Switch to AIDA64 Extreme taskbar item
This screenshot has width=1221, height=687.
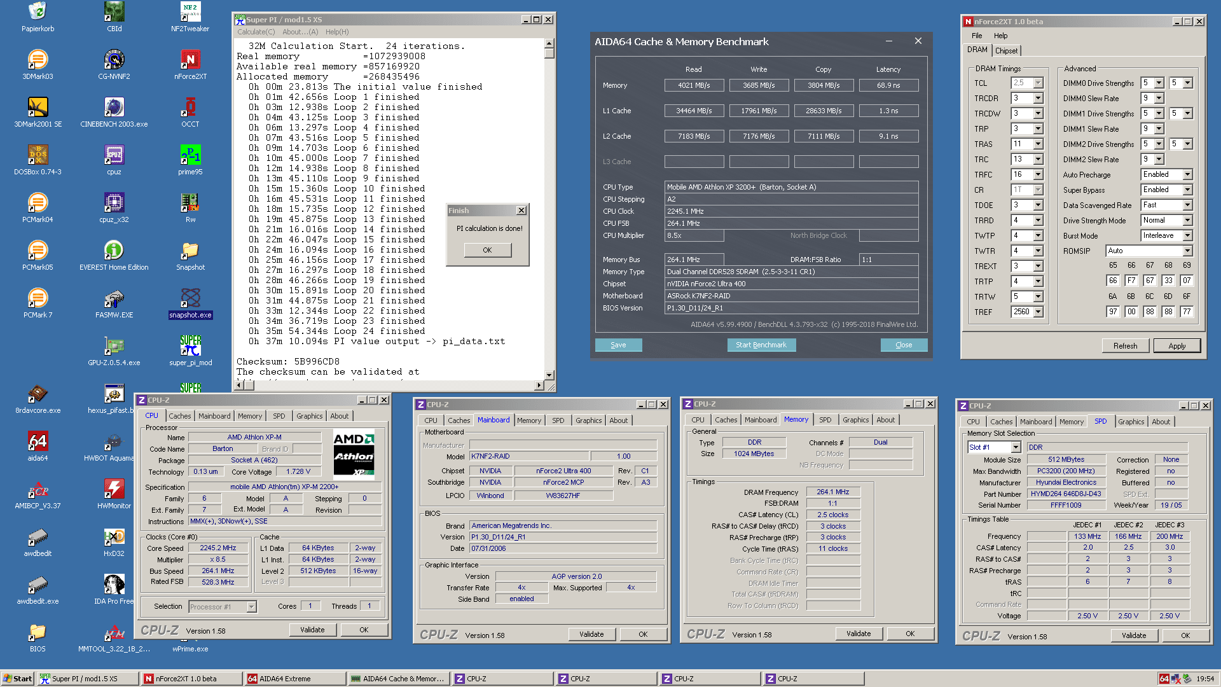click(294, 679)
